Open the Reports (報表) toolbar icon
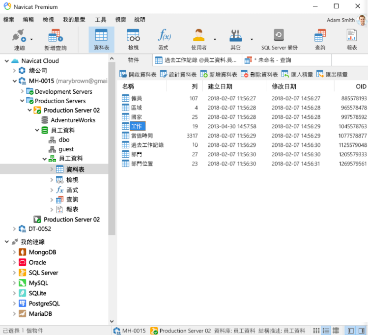This screenshot has height=335, width=368. 352,35
